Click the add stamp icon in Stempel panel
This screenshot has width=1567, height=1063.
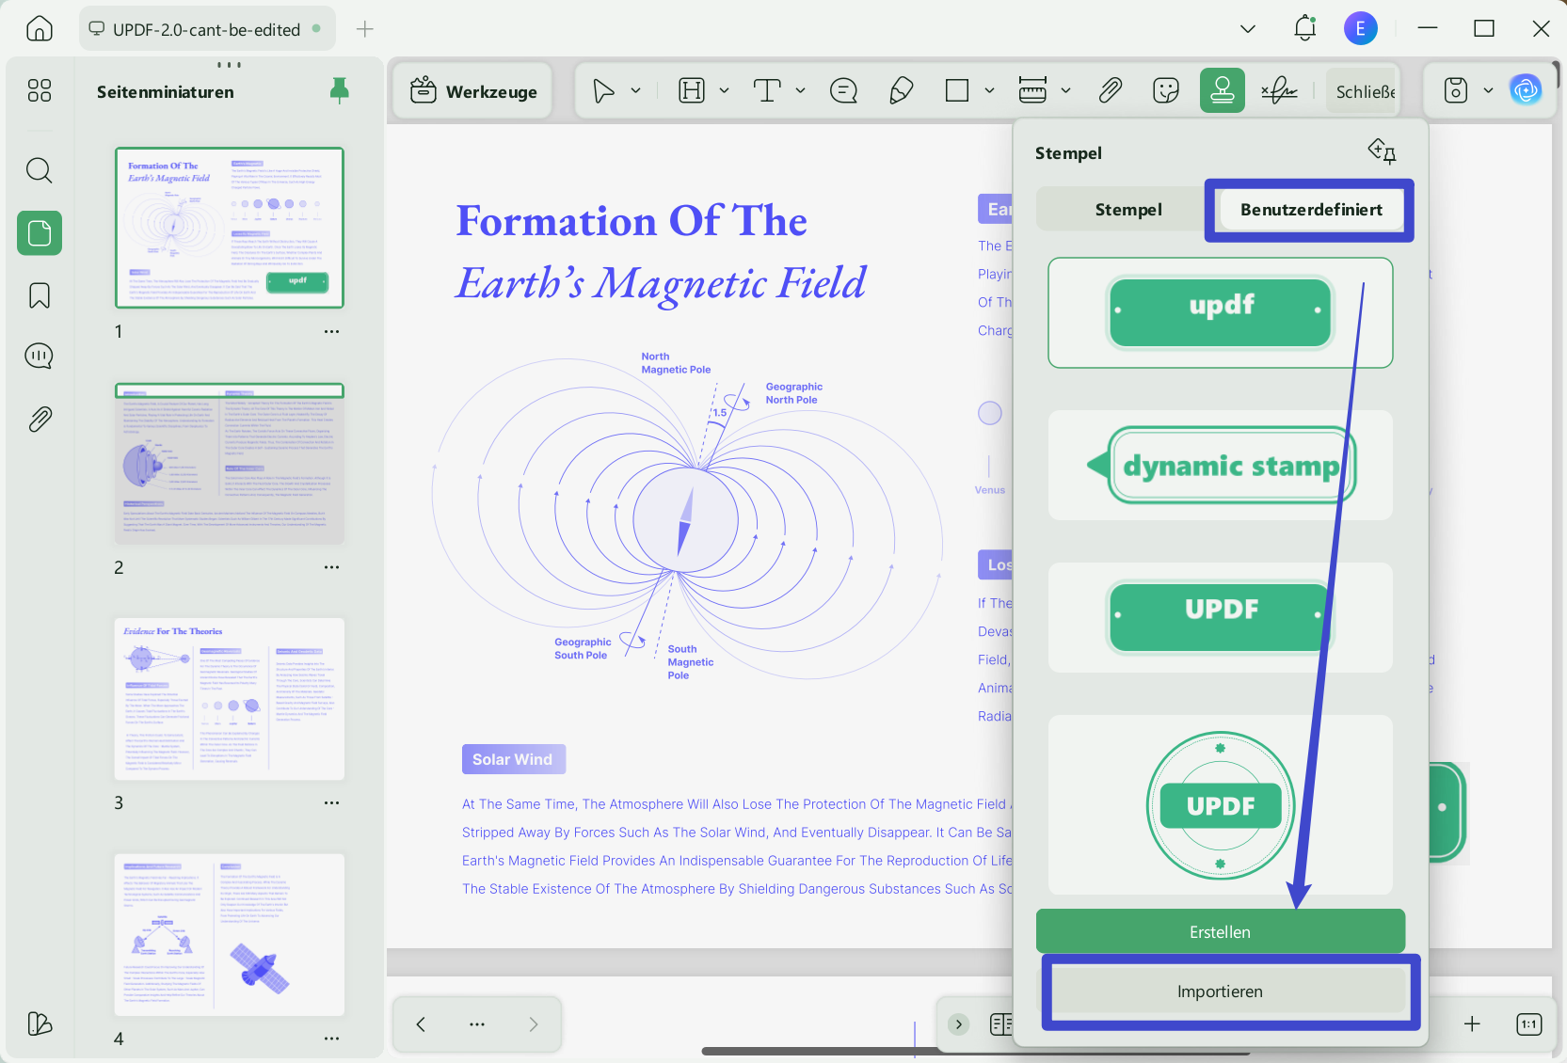pyautogui.click(x=1382, y=151)
